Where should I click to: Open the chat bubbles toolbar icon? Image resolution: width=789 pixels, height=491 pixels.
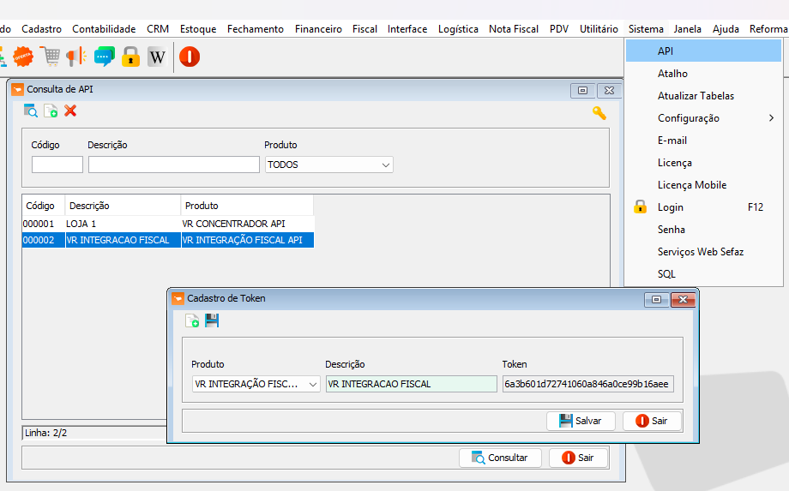pos(104,57)
